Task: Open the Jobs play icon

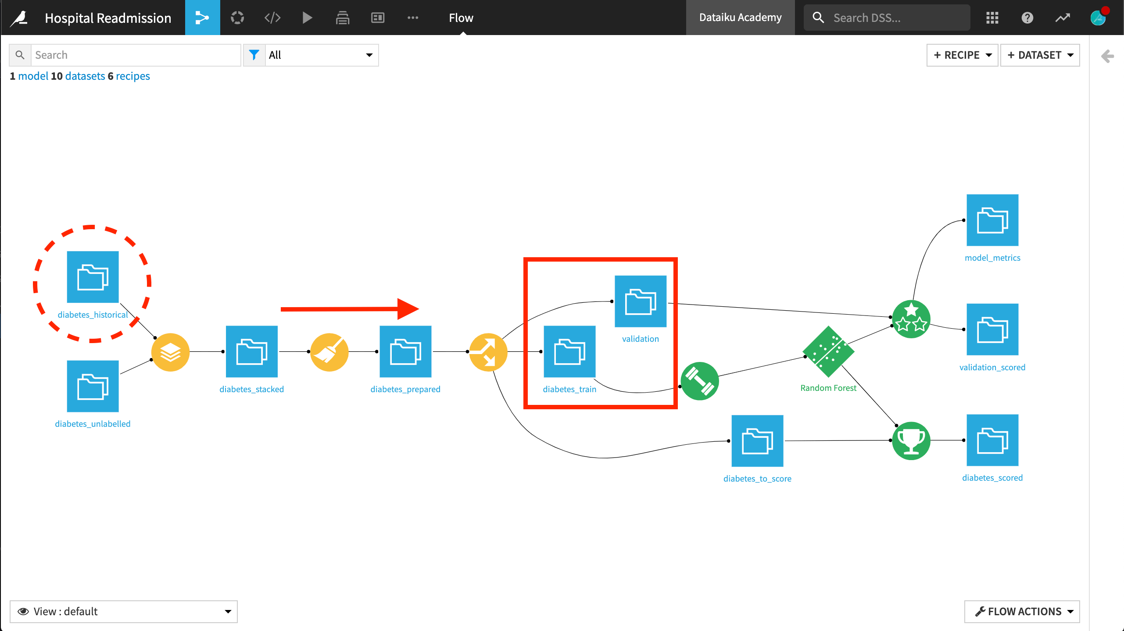Action: tap(308, 18)
